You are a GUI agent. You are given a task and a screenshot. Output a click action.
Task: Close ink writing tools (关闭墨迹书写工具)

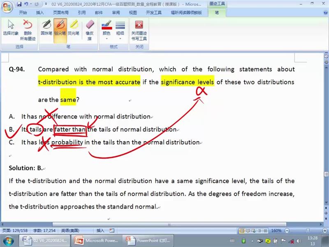pos(139,30)
